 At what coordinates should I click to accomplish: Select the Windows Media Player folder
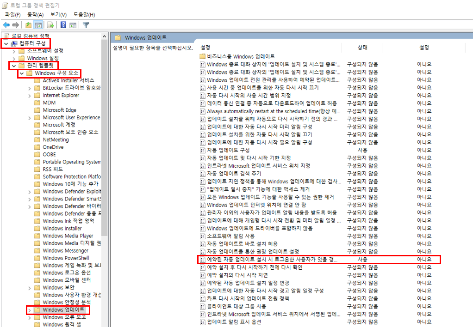[x=68, y=236]
